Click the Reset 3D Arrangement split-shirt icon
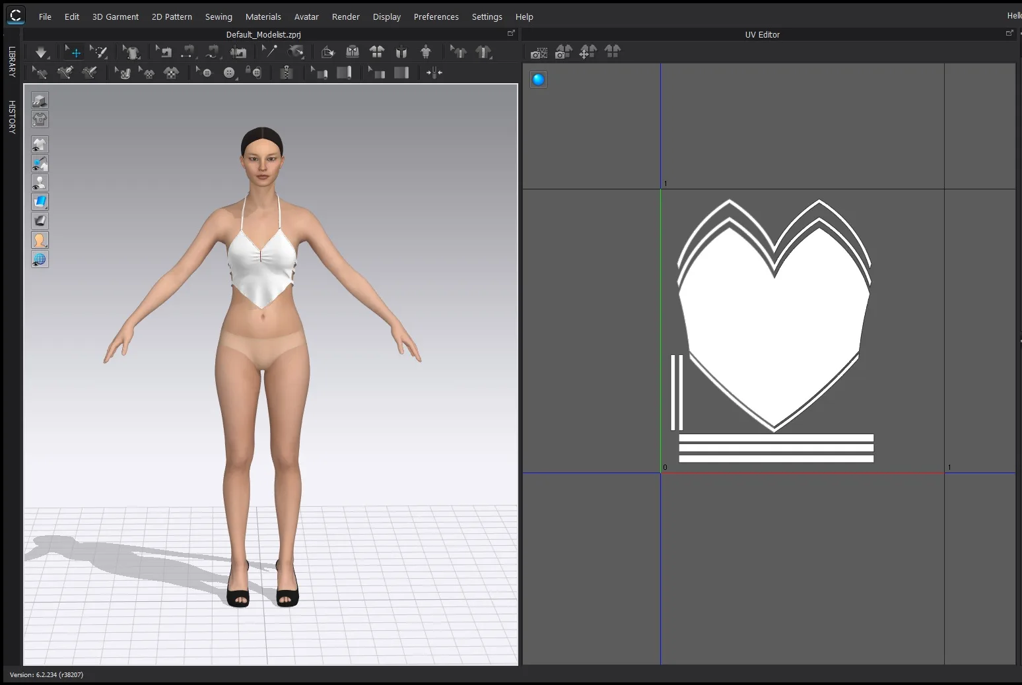Screen dimensions: 1022x685 tap(377, 52)
